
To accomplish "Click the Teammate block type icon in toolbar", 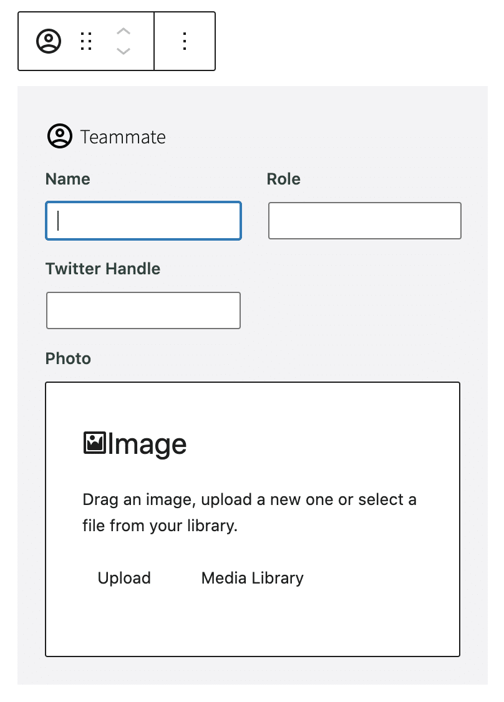I will 49,41.
